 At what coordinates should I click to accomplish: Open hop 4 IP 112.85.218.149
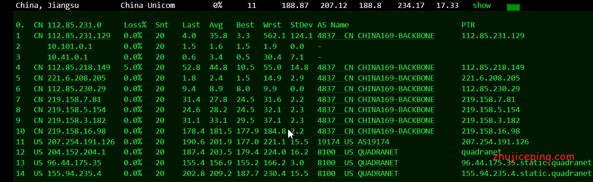(79, 67)
